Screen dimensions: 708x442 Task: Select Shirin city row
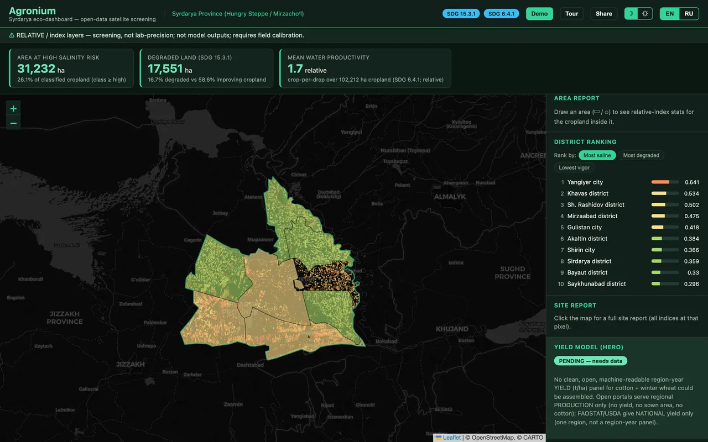tap(627, 250)
